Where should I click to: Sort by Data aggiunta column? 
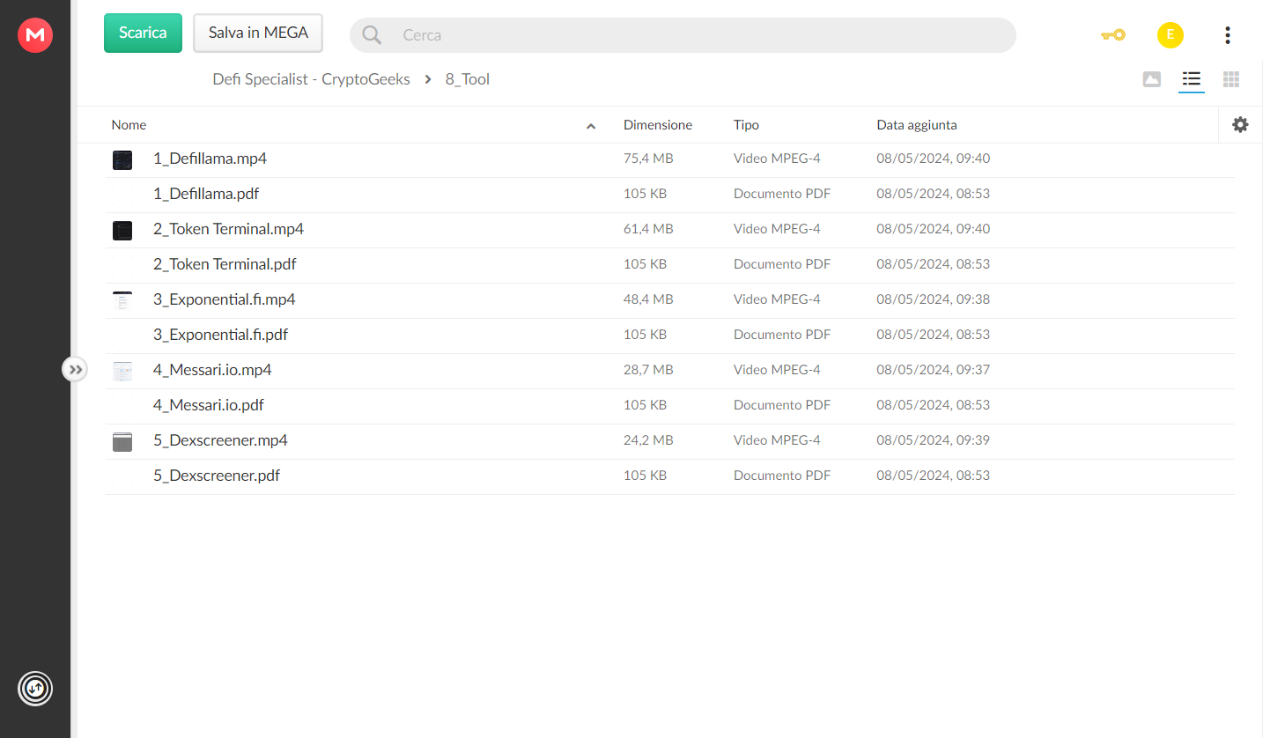point(917,125)
